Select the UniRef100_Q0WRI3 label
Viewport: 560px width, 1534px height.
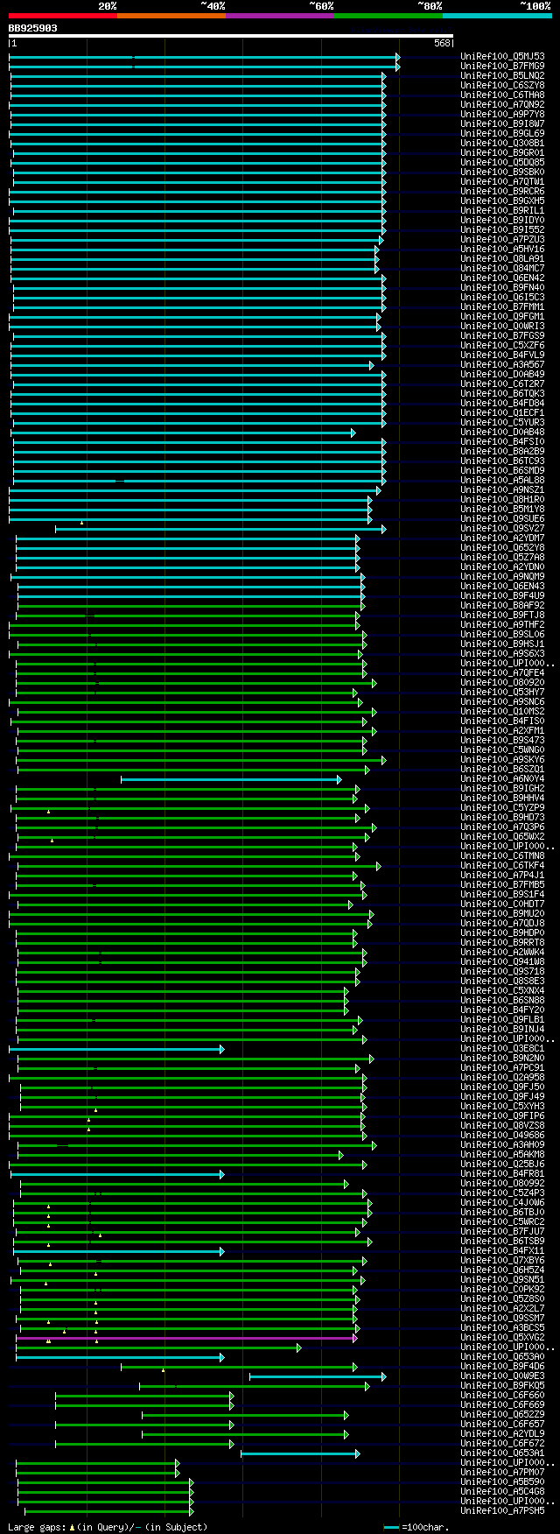tap(502, 327)
